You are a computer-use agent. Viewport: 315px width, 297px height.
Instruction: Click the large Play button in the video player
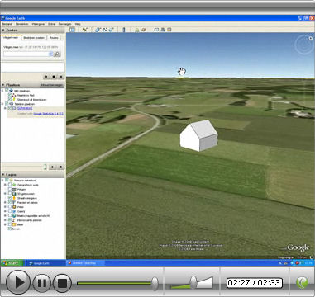click(18, 282)
